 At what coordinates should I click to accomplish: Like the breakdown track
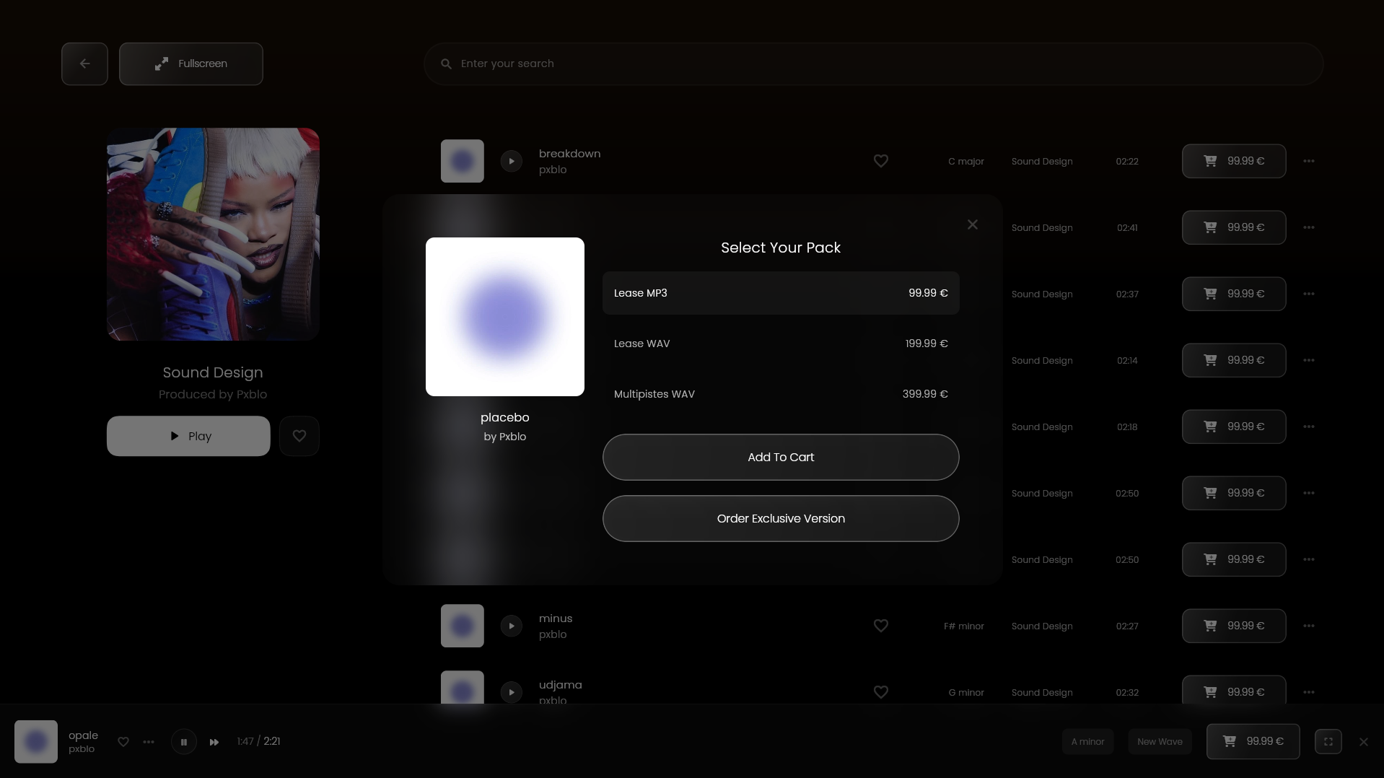tap(881, 161)
